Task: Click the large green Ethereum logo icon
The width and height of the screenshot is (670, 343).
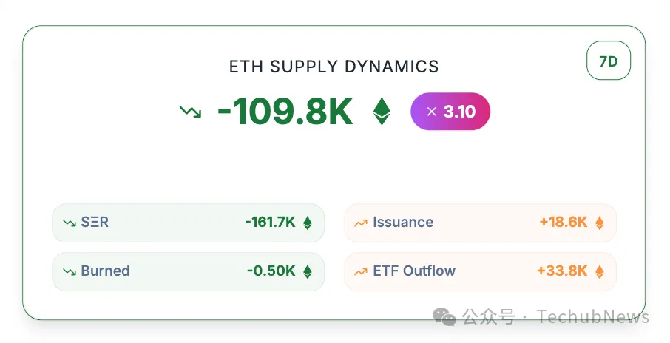Action: [382, 112]
